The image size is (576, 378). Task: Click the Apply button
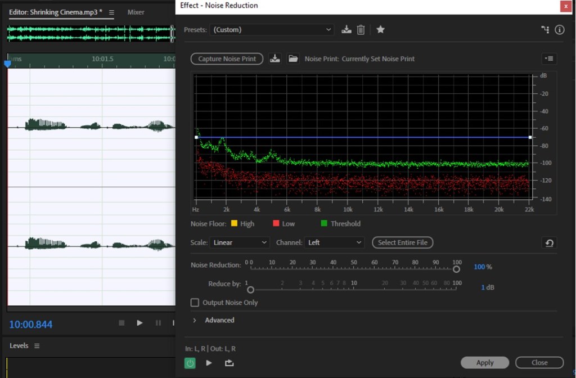[x=484, y=363]
